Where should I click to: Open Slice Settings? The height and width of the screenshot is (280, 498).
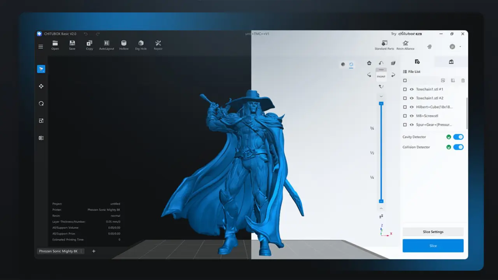tap(433, 232)
